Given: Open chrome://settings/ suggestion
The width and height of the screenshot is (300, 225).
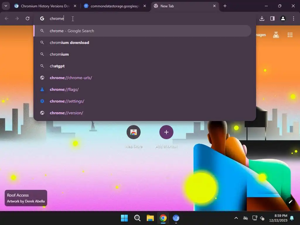Looking at the screenshot, I should click(142, 101).
